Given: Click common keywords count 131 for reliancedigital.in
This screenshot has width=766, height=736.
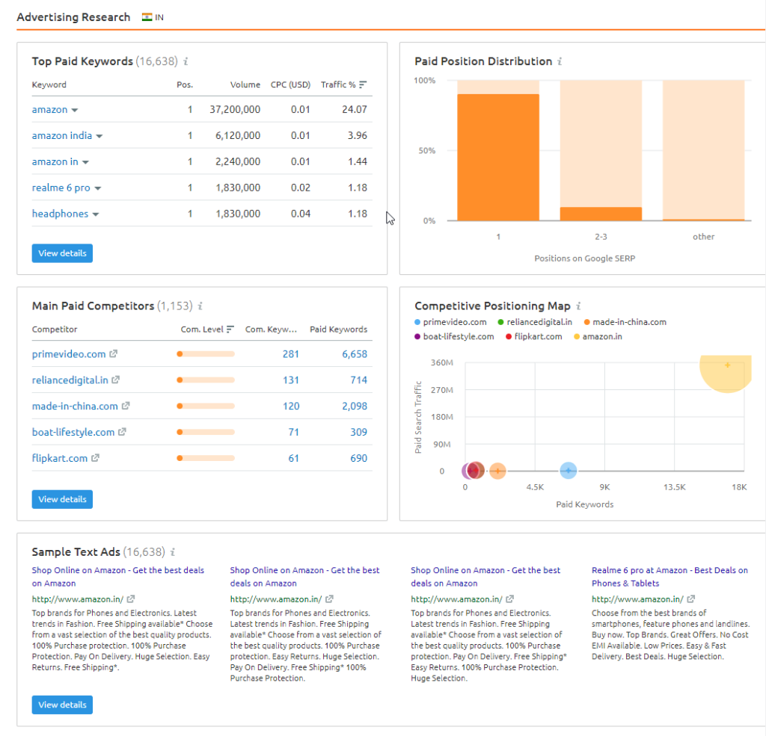Looking at the screenshot, I should [291, 380].
